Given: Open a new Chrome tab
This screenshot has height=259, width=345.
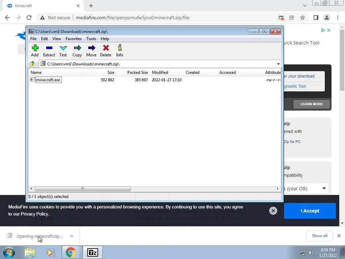Looking at the screenshot, I should click(x=91, y=6).
